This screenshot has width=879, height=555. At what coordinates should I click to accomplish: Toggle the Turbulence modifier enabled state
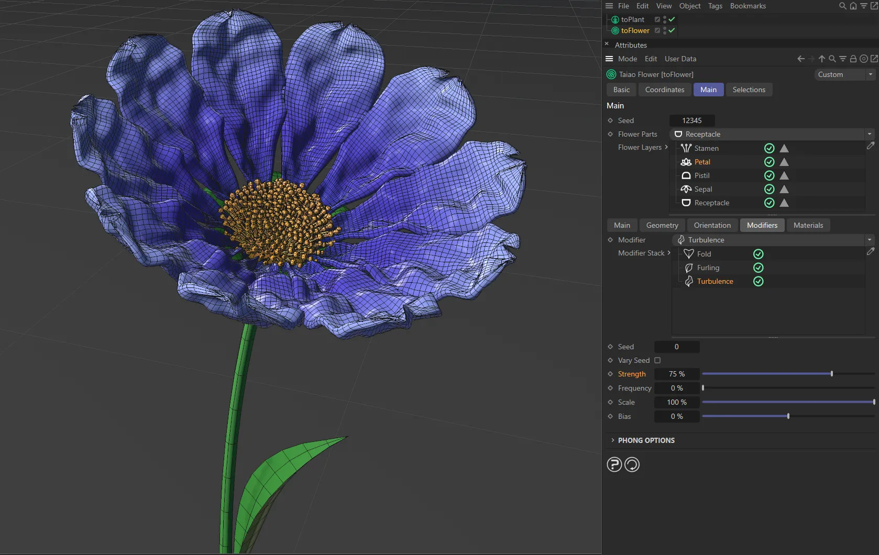point(758,281)
